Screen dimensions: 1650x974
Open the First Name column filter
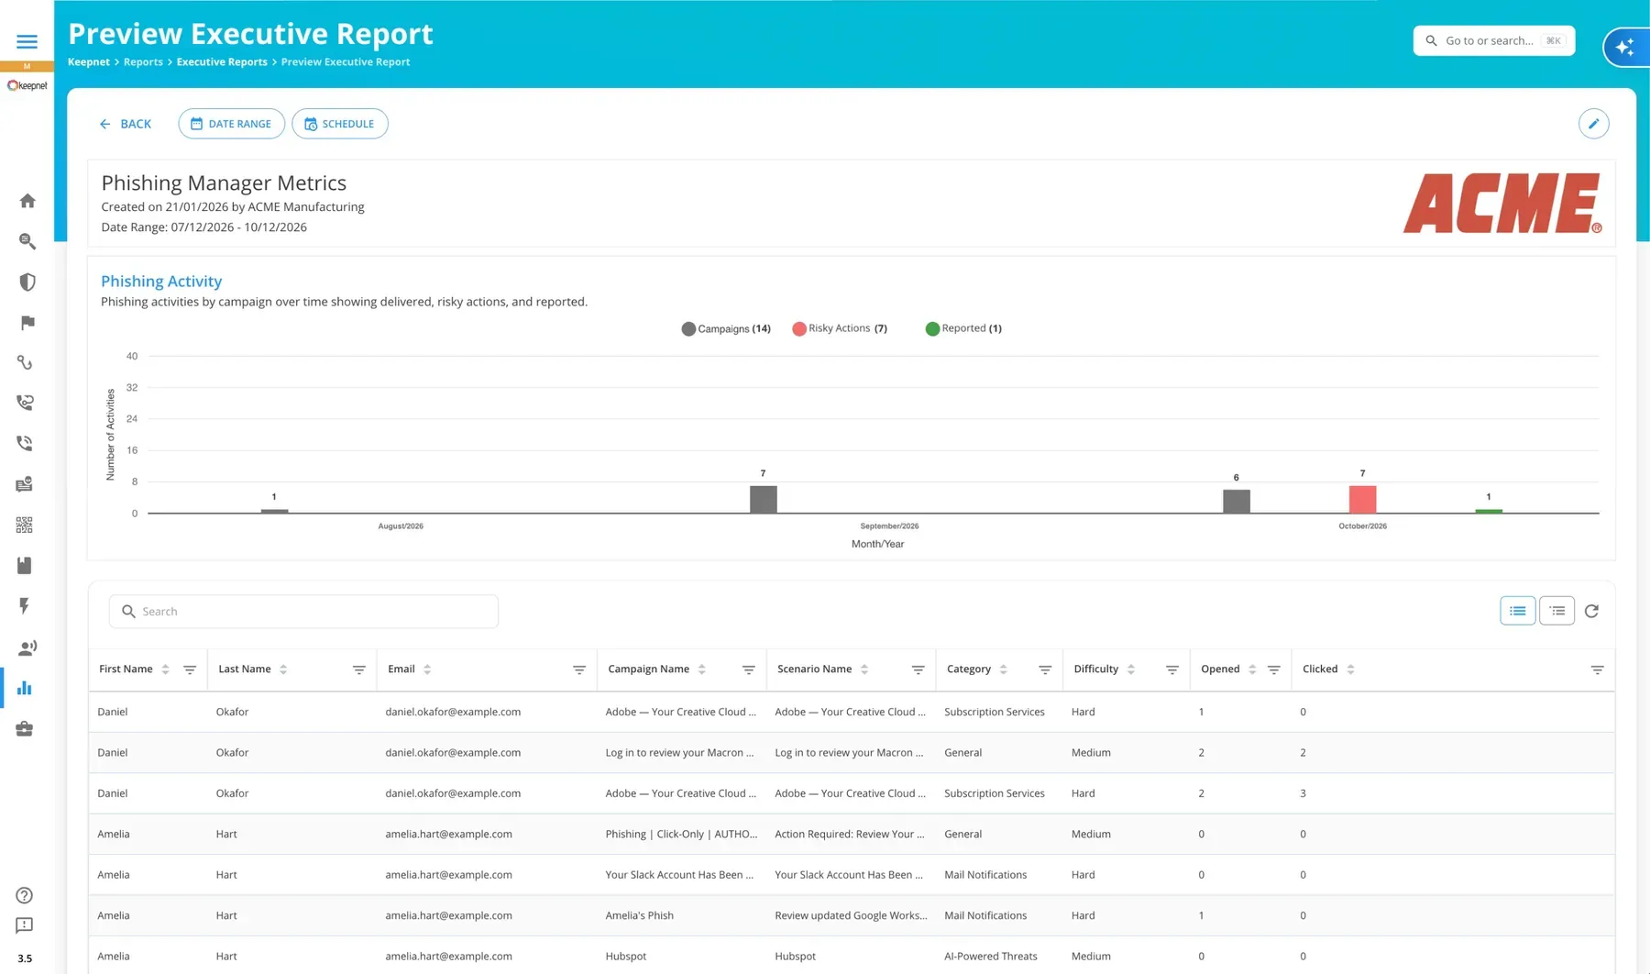tap(190, 670)
